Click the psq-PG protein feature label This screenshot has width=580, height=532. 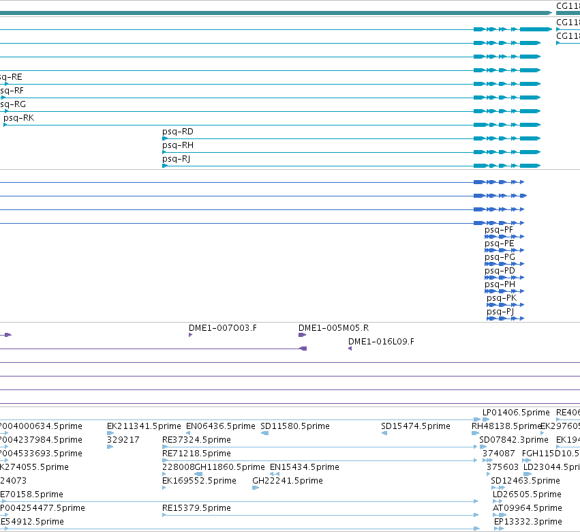(x=500, y=257)
